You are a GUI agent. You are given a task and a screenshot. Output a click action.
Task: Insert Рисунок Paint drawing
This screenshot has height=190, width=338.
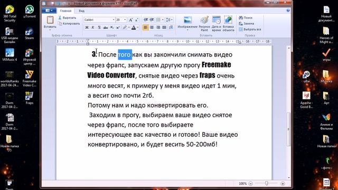click(204, 23)
